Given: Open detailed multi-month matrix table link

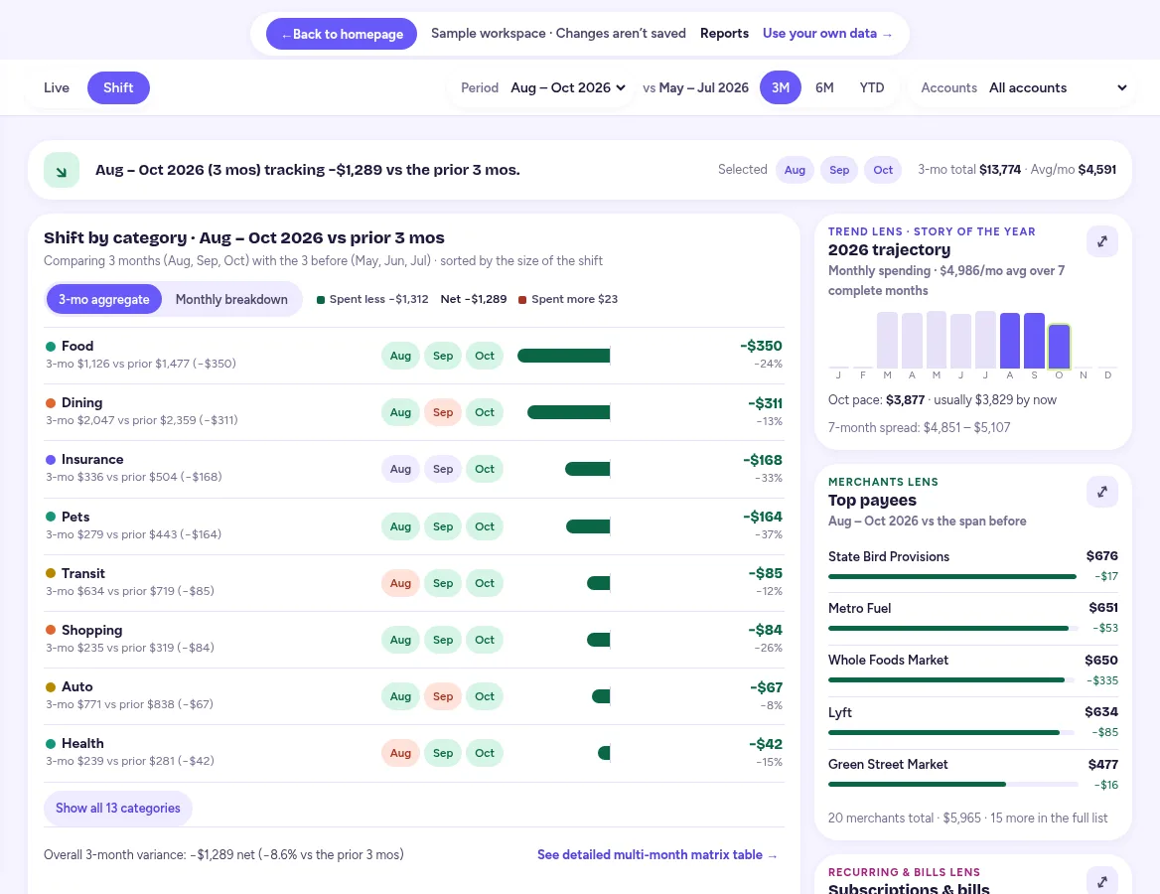Looking at the screenshot, I should click(656, 855).
